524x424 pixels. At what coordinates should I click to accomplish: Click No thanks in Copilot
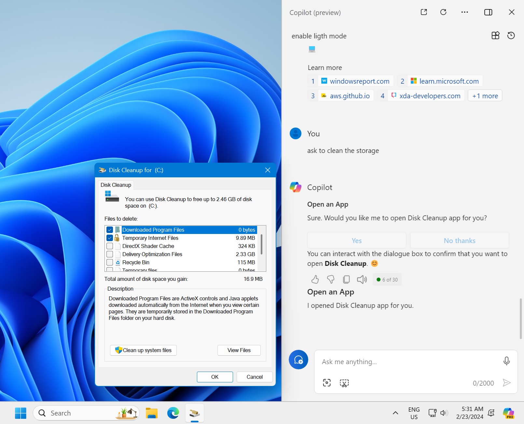460,240
